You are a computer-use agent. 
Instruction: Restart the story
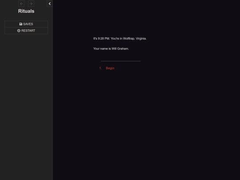[x=26, y=31]
